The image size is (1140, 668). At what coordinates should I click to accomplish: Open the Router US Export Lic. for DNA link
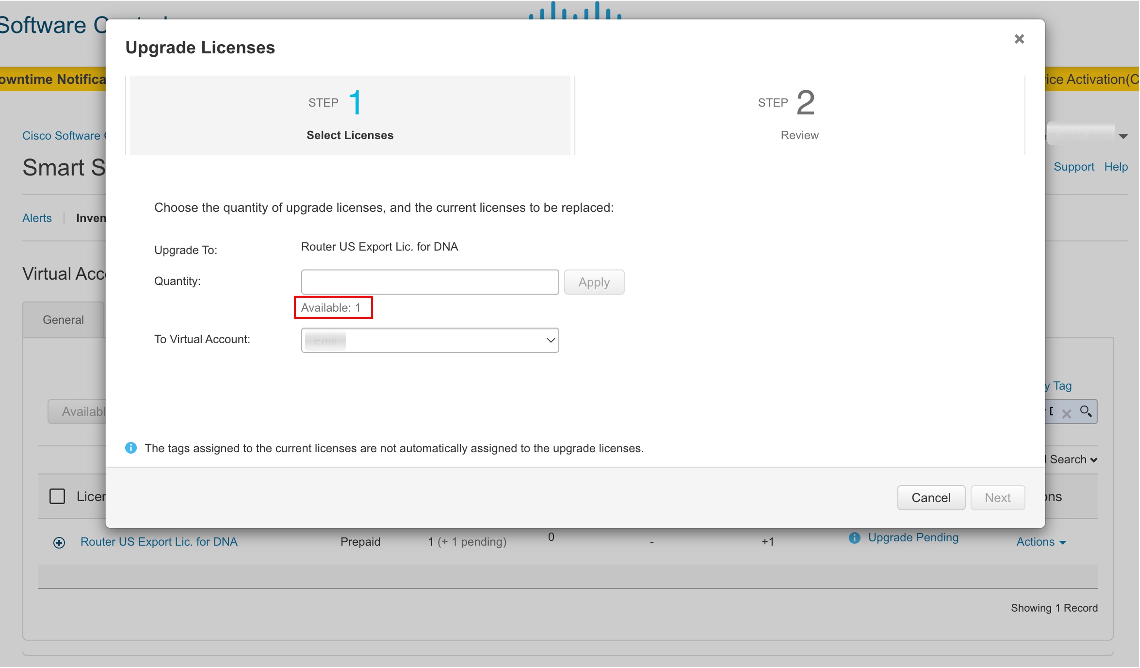(x=159, y=541)
